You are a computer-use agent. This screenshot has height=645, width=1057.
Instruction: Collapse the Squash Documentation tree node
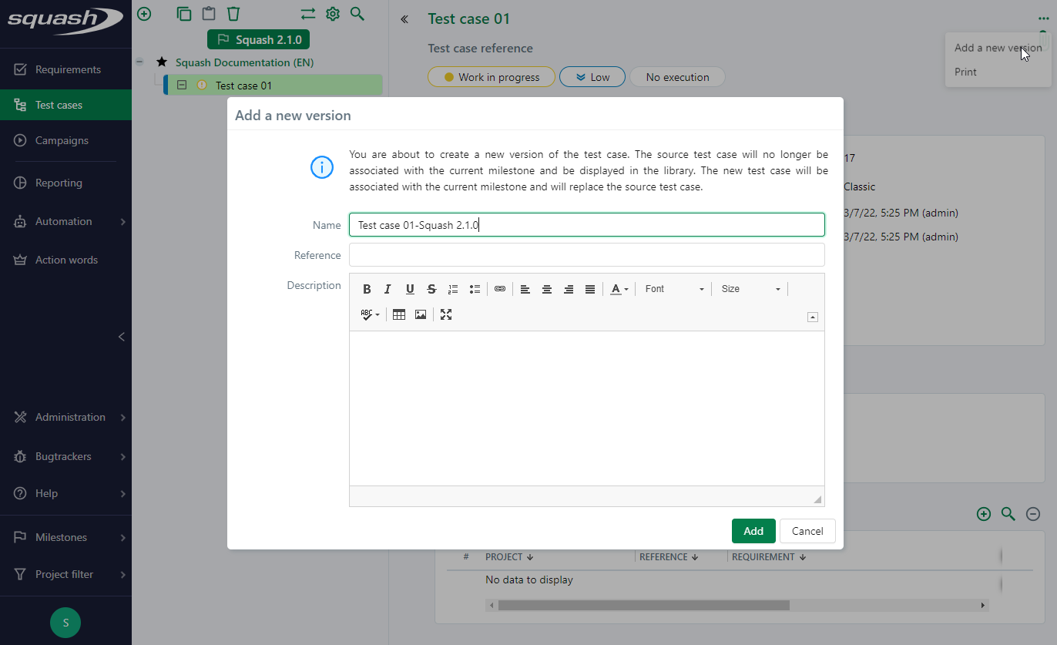(x=139, y=62)
